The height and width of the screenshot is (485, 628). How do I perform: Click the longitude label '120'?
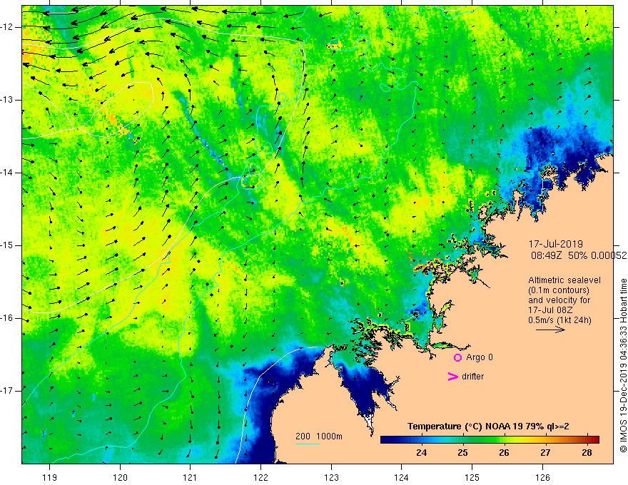point(120,477)
